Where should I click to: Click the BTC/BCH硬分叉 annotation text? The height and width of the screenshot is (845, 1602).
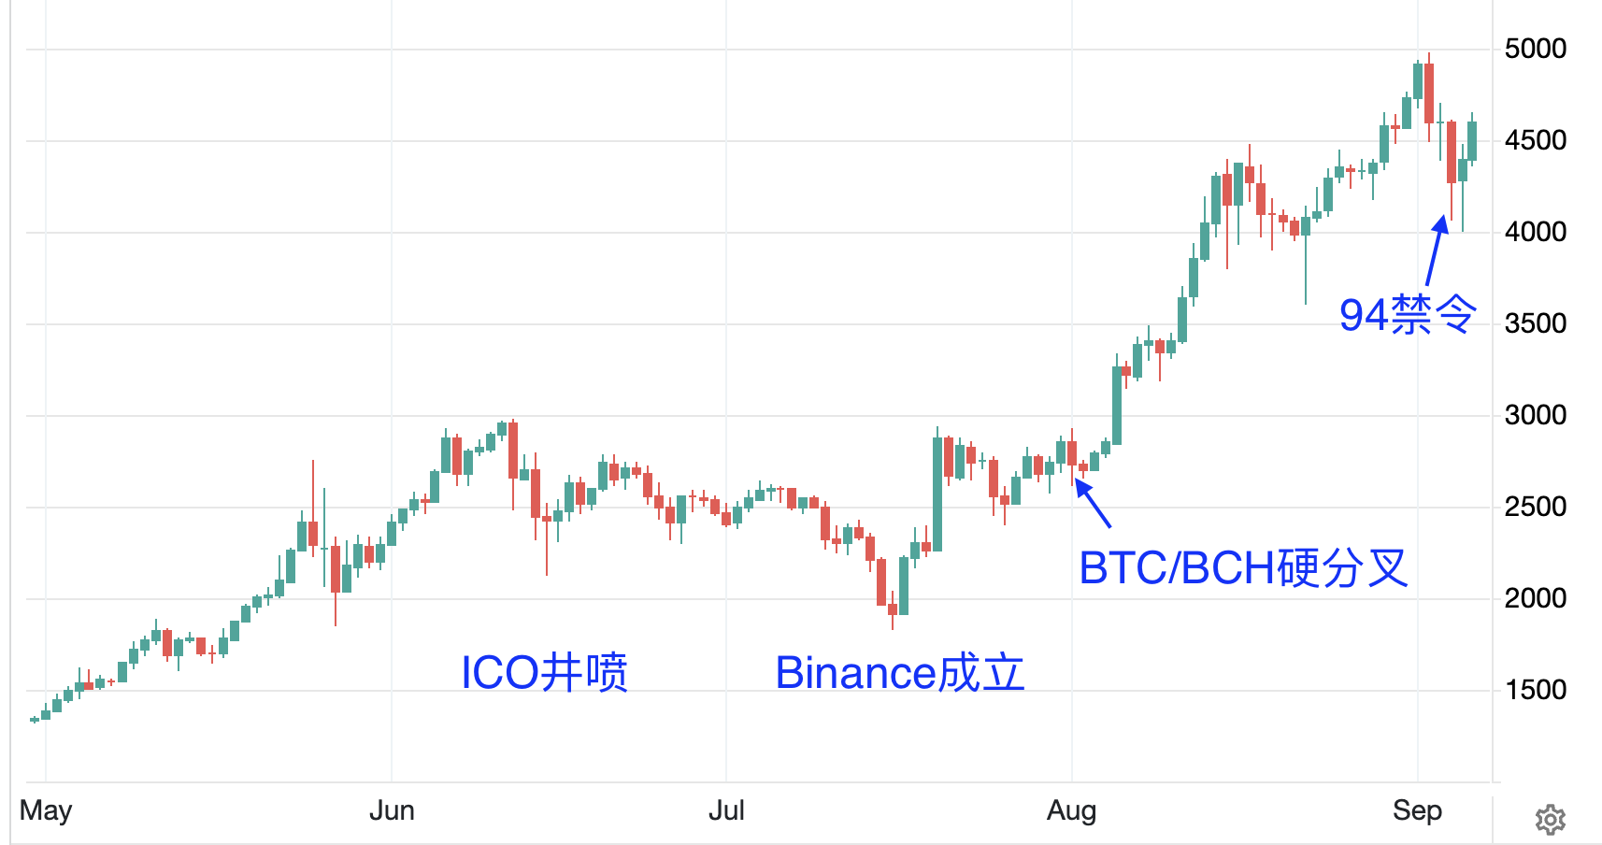click(x=1243, y=568)
